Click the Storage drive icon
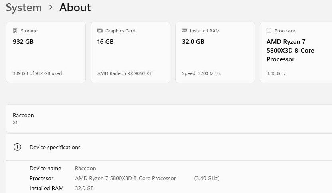The width and height of the screenshot is (332, 193). click(x=15, y=31)
